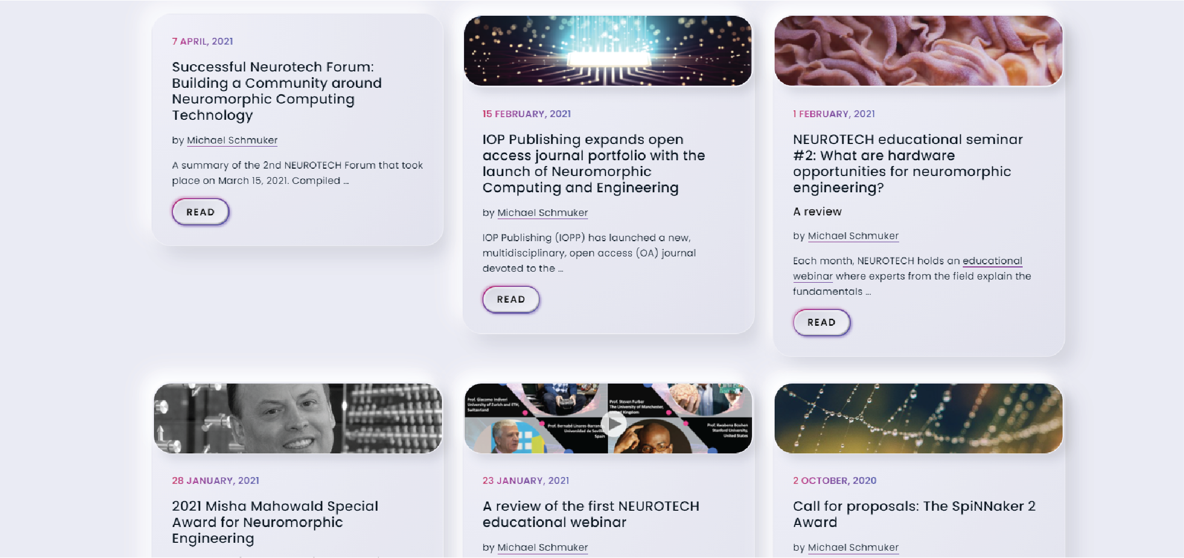Click NEUROTECH educational seminar #2 title
1184x558 pixels.
tap(908, 163)
